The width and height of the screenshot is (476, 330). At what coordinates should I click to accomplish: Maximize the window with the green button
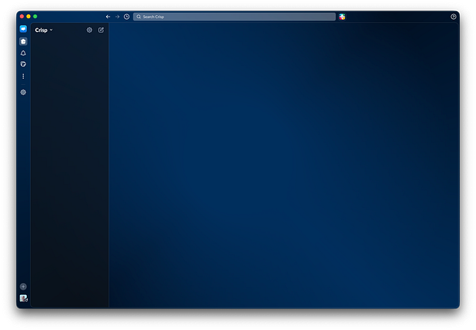click(x=35, y=17)
